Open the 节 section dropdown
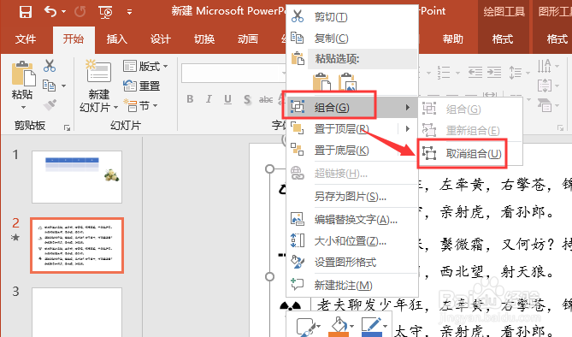Viewport: 572px width, 337px height. (141, 106)
